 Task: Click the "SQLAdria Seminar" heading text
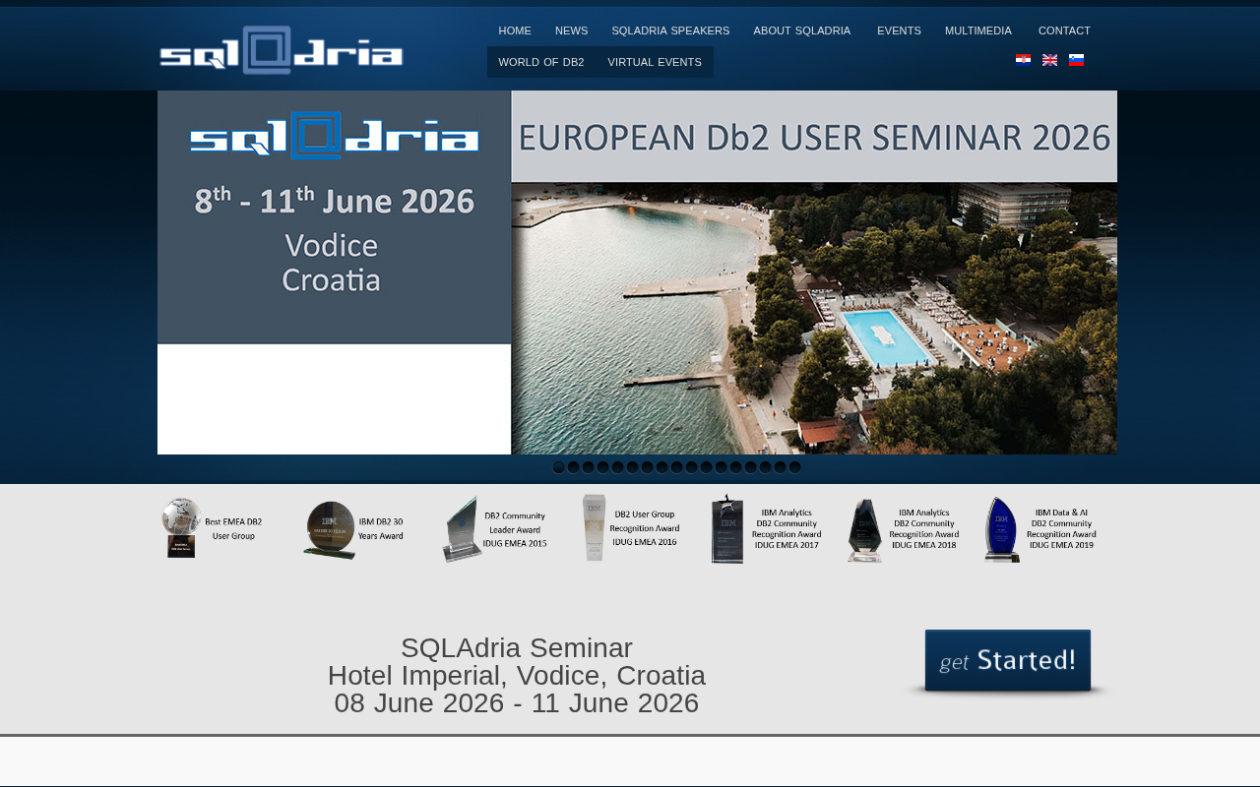pos(517,648)
